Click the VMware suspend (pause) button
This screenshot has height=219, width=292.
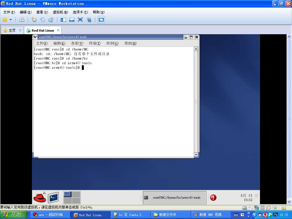5,20
